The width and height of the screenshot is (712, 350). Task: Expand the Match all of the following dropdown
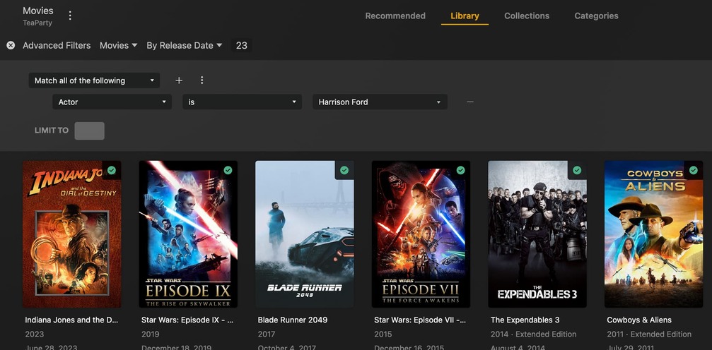tap(94, 80)
